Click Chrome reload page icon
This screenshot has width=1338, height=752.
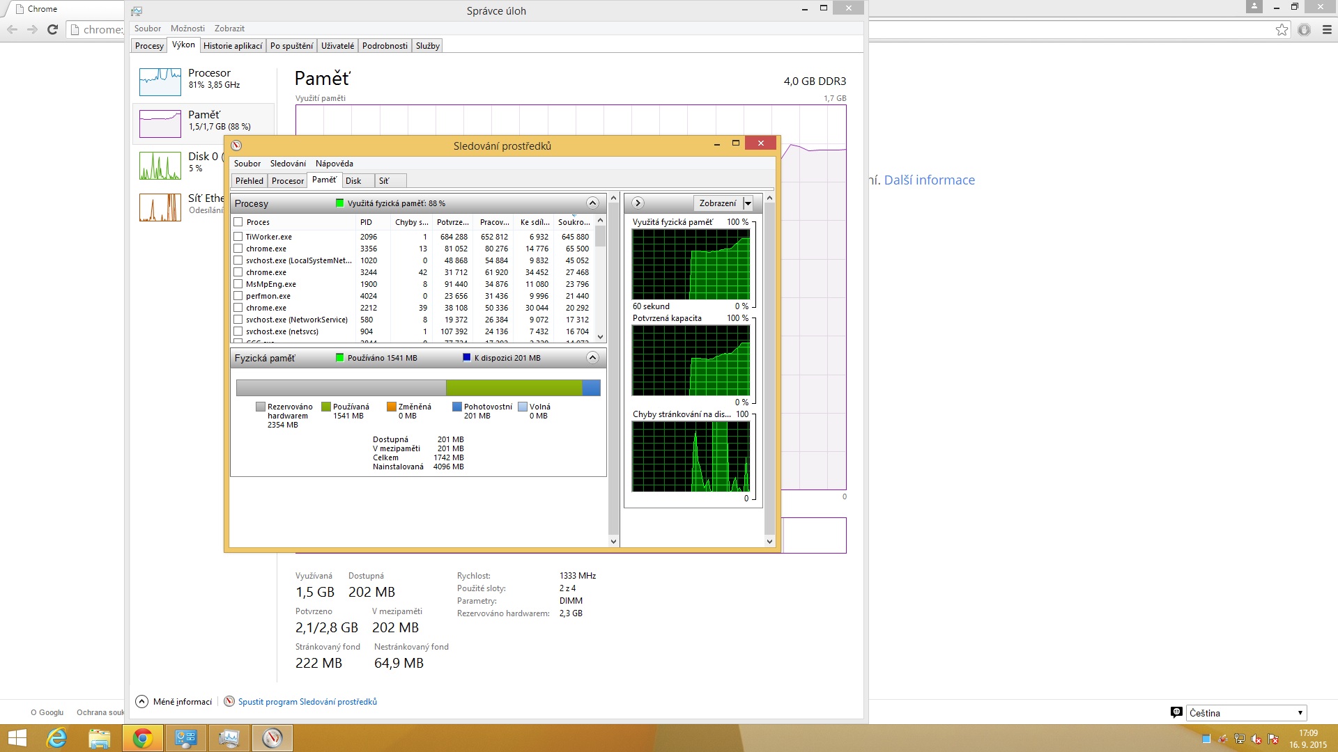point(52,29)
